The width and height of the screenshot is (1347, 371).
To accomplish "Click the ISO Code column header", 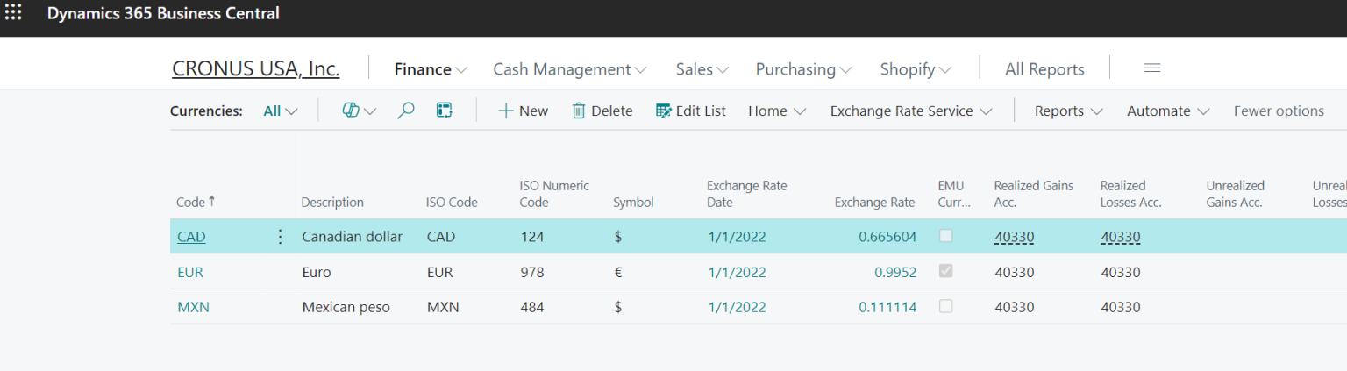I will pyautogui.click(x=452, y=202).
